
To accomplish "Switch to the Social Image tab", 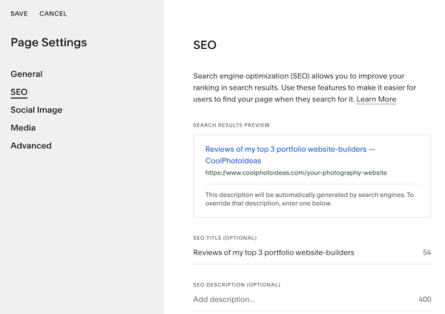I will click(36, 110).
